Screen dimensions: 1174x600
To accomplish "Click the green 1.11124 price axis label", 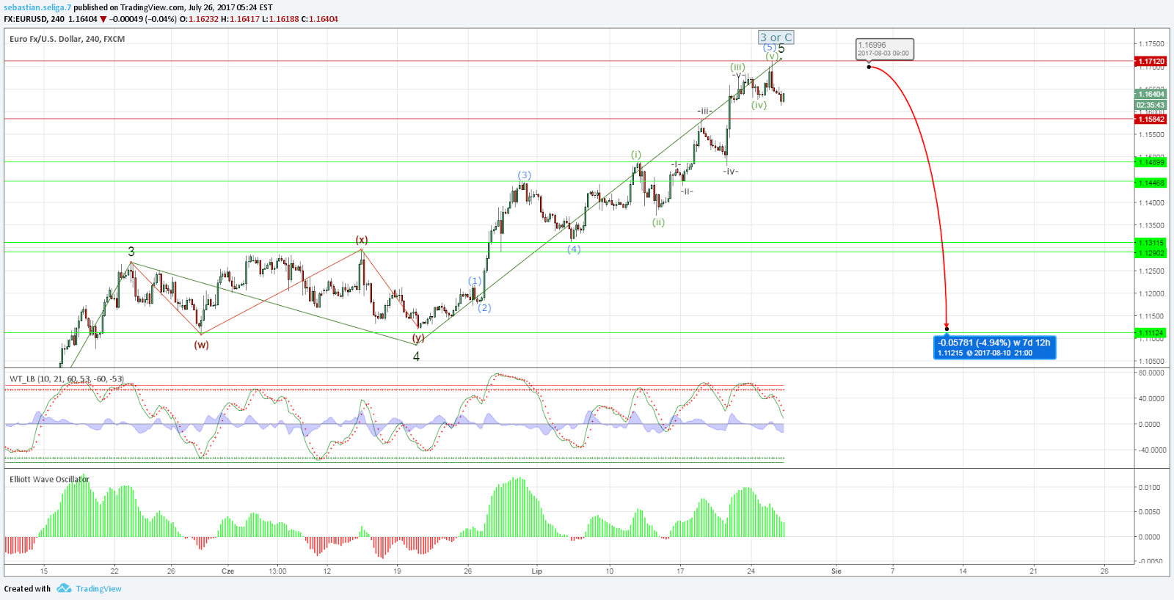I will [1151, 333].
